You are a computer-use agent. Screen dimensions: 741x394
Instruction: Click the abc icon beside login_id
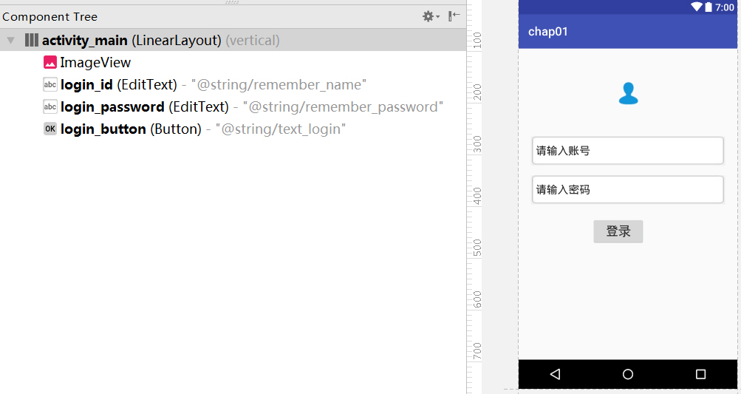[50, 85]
